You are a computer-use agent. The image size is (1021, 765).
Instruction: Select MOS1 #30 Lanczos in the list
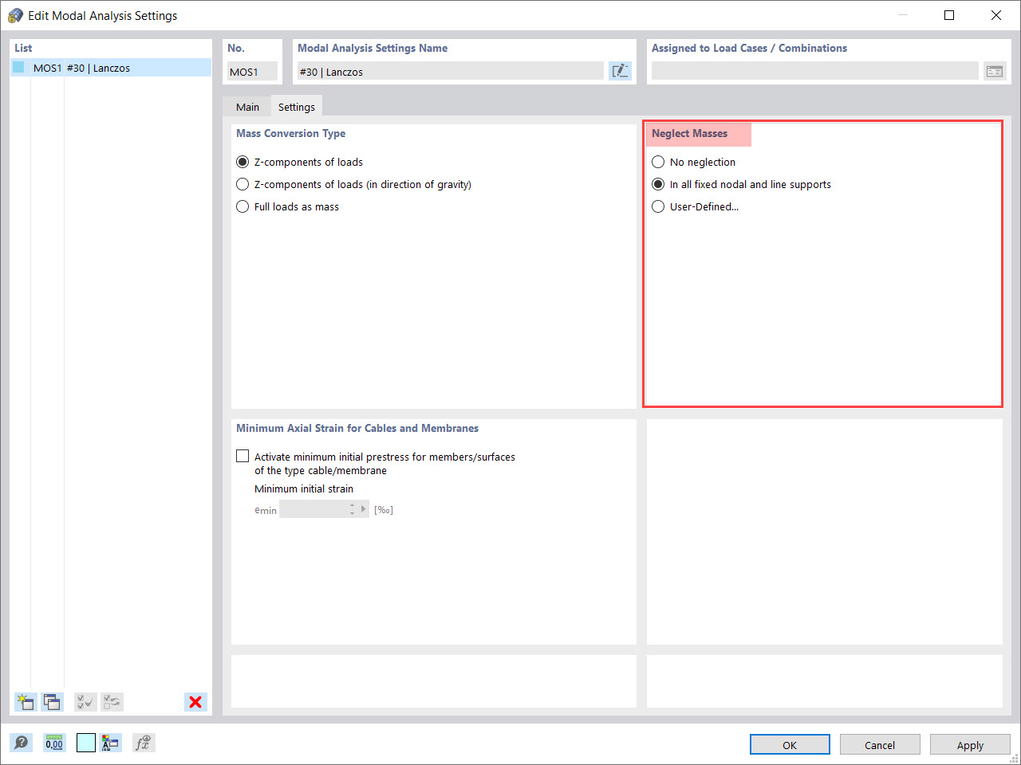111,68
